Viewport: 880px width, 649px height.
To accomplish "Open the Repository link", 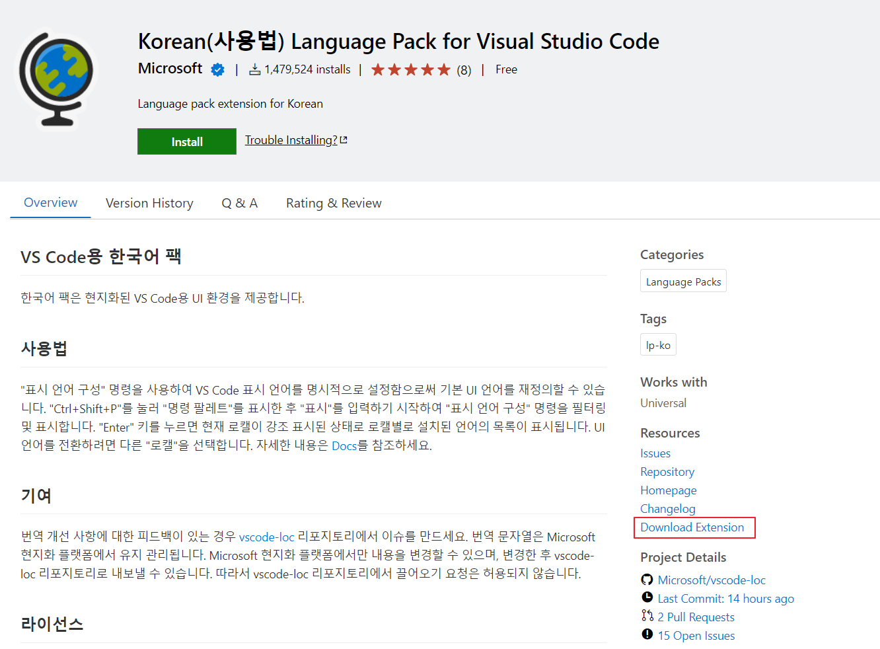I will [x=667, y=472].
